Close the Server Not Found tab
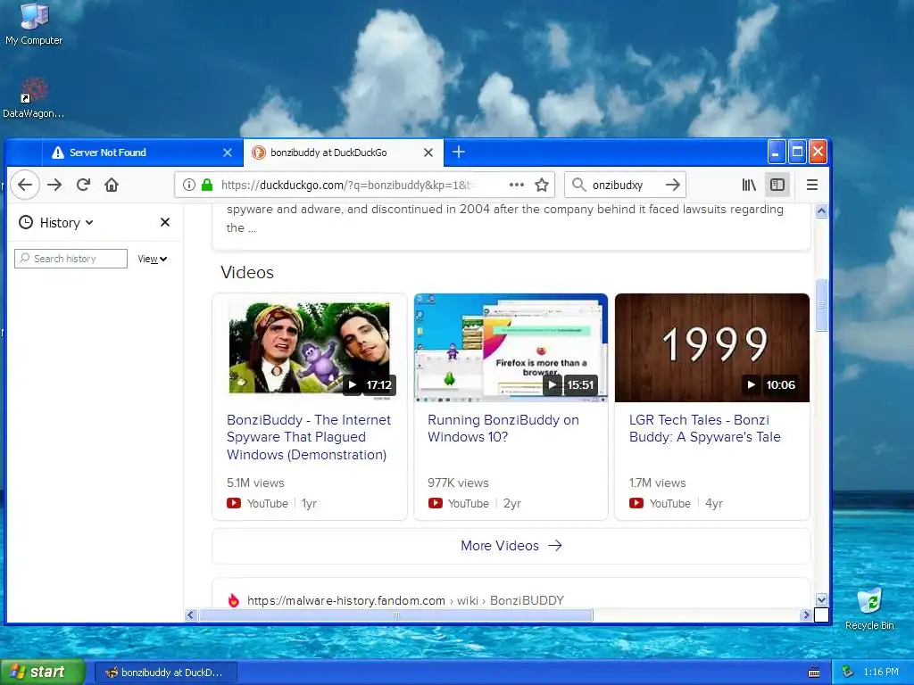Image resolution: width=914 pixels, height=685 pixels. (x=228, y=153)
